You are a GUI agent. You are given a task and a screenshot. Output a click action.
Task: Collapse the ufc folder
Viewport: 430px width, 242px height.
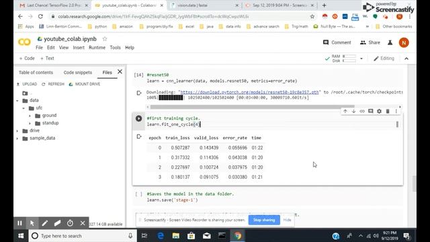pyautogui.click(x=24, y=108)
